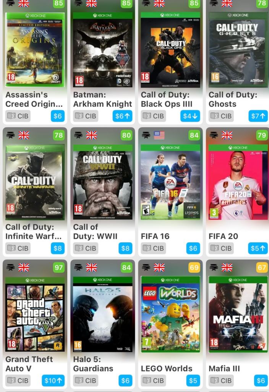Open the Call of Duty: WWII cover art

(x=102, y=182)
